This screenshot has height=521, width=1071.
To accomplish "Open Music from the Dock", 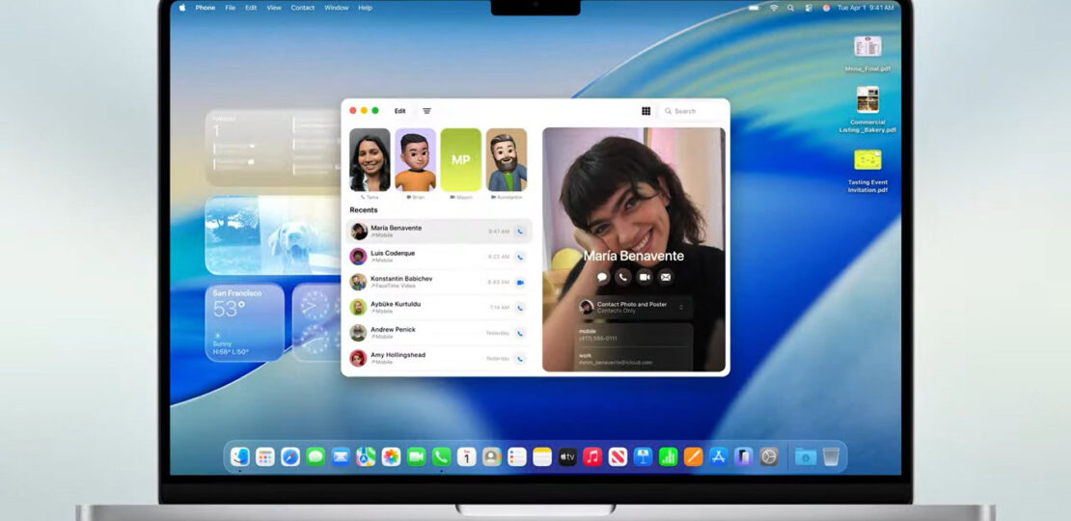I will tap(592, 456).
